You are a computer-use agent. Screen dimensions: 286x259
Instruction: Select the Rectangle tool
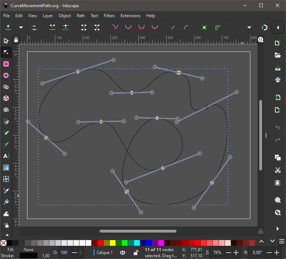coord(6,64)
